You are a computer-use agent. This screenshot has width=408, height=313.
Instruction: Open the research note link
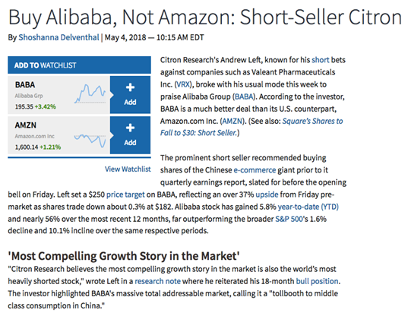coord(158,281)
